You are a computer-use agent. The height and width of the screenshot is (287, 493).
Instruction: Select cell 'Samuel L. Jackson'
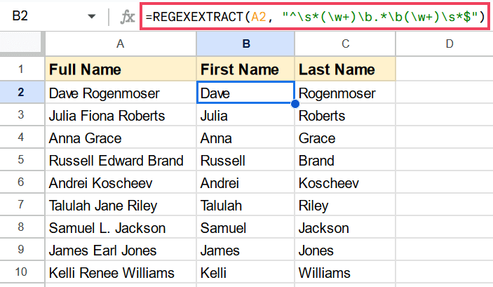[121, 227]
